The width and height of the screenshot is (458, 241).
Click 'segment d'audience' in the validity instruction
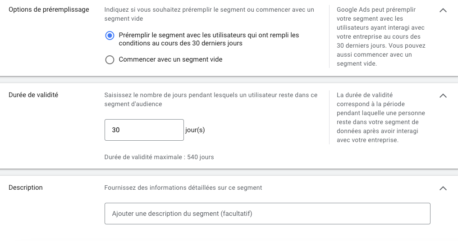[133, 104]
